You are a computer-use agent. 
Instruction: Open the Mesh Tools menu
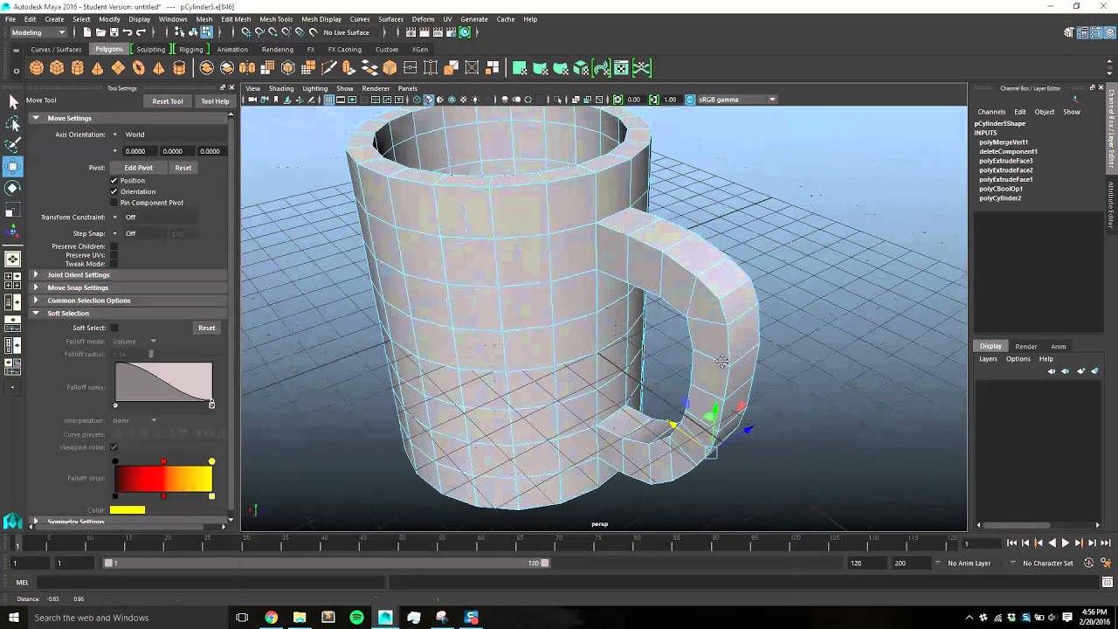click(276, 18)
